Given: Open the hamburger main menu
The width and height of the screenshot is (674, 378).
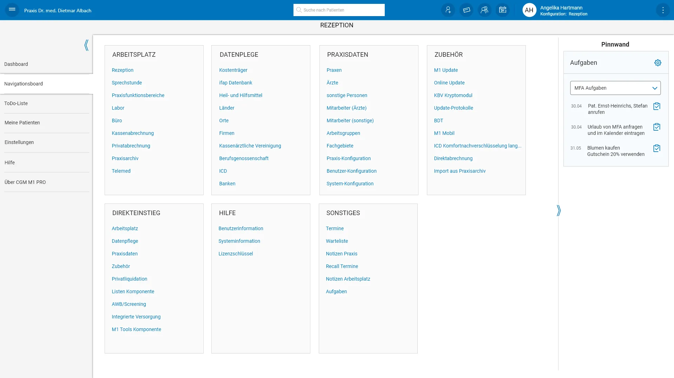Looking at the screenshot, I should tap(12, 10).
